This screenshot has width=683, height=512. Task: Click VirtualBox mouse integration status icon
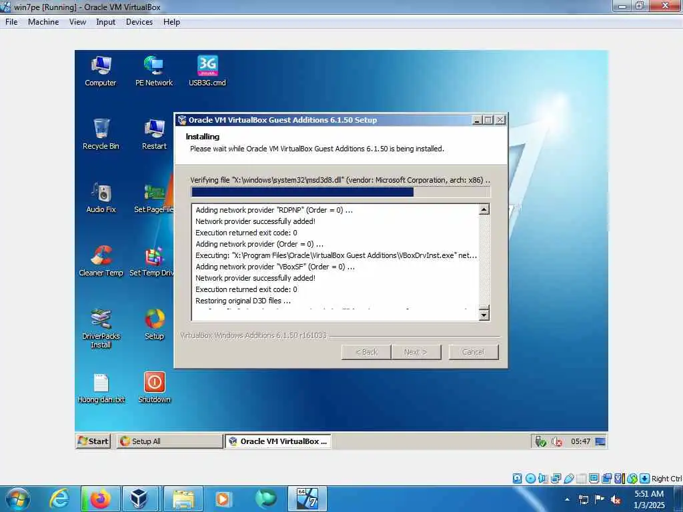coord(632,479)
